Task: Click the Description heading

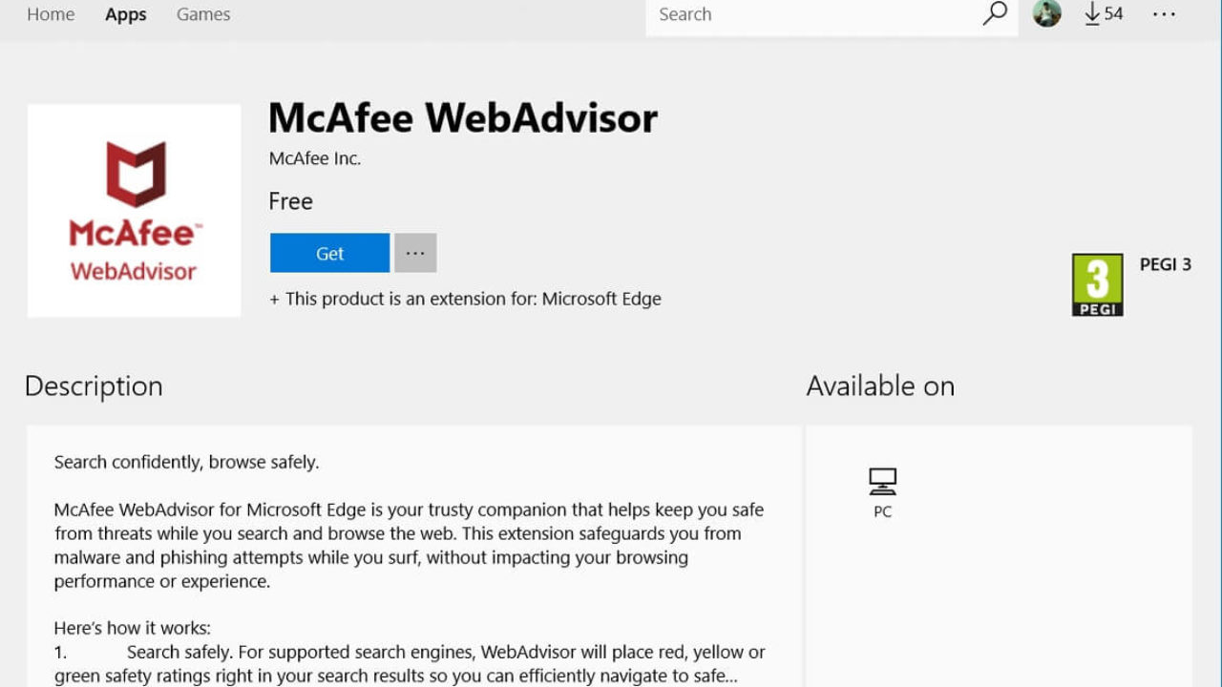Action: click(94, 385)
